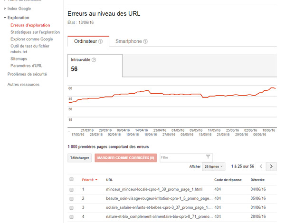Click the '1 à 25 sur 56' pagination text
The image size is (285, 223).
click(242, 166)
